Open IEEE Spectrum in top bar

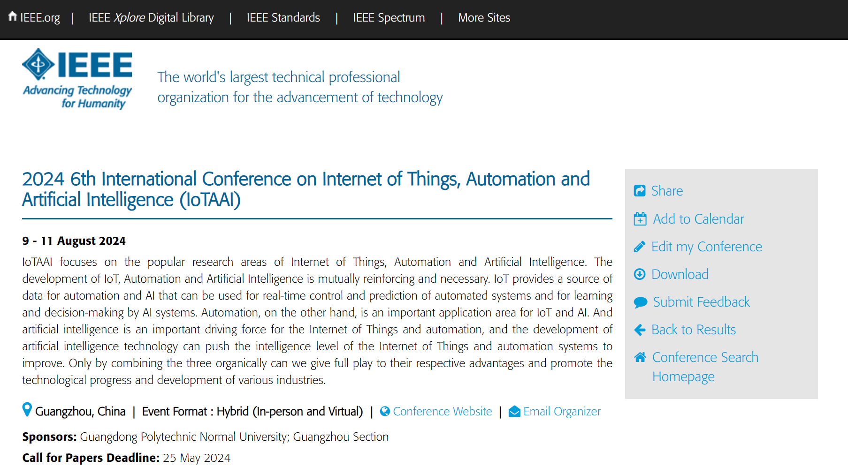pyautogui.click(x=389, y=18)
